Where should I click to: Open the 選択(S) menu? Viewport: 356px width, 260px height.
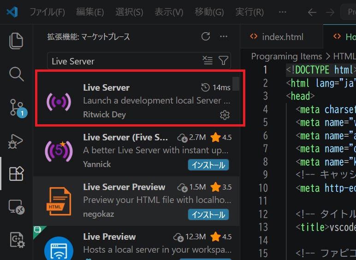[129, 12]
